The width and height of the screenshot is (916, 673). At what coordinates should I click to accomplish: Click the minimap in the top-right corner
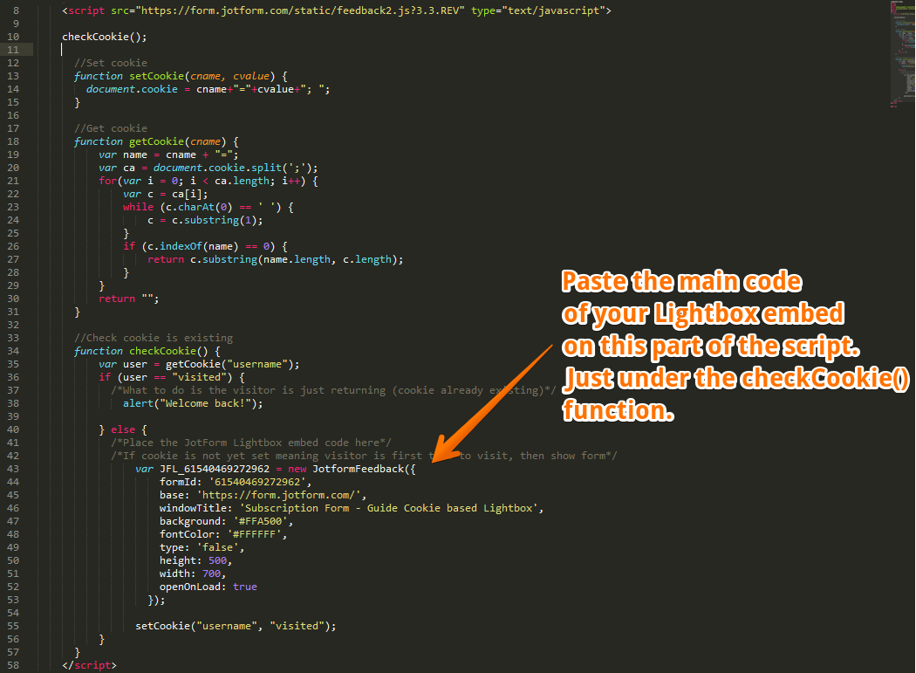(x=902, y=52)
